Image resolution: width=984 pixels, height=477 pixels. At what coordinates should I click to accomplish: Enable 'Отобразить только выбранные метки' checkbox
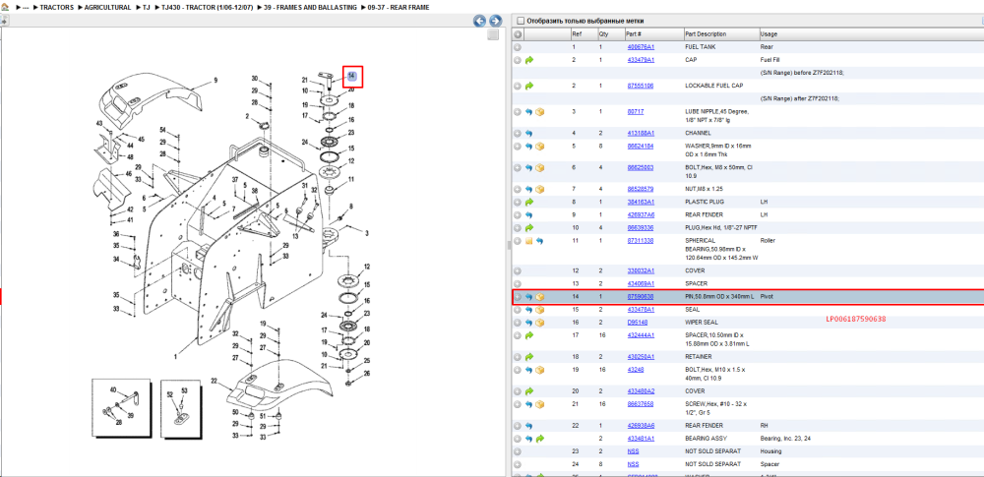[520, 21]
